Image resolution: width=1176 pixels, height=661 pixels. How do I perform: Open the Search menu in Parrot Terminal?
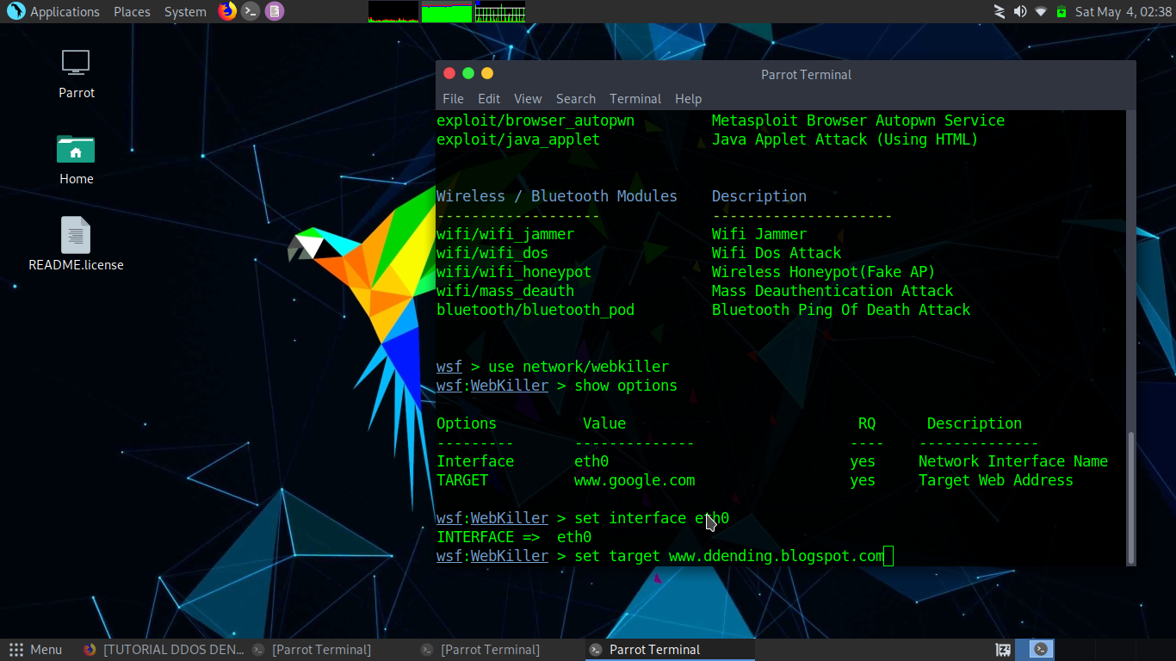coord(576,99)
